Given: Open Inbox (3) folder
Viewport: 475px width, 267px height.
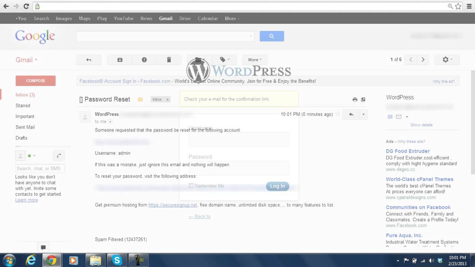Looking at the screenshot, I should point(25,95).
